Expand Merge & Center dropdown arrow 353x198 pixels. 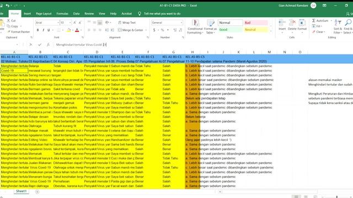coord(146,30)
